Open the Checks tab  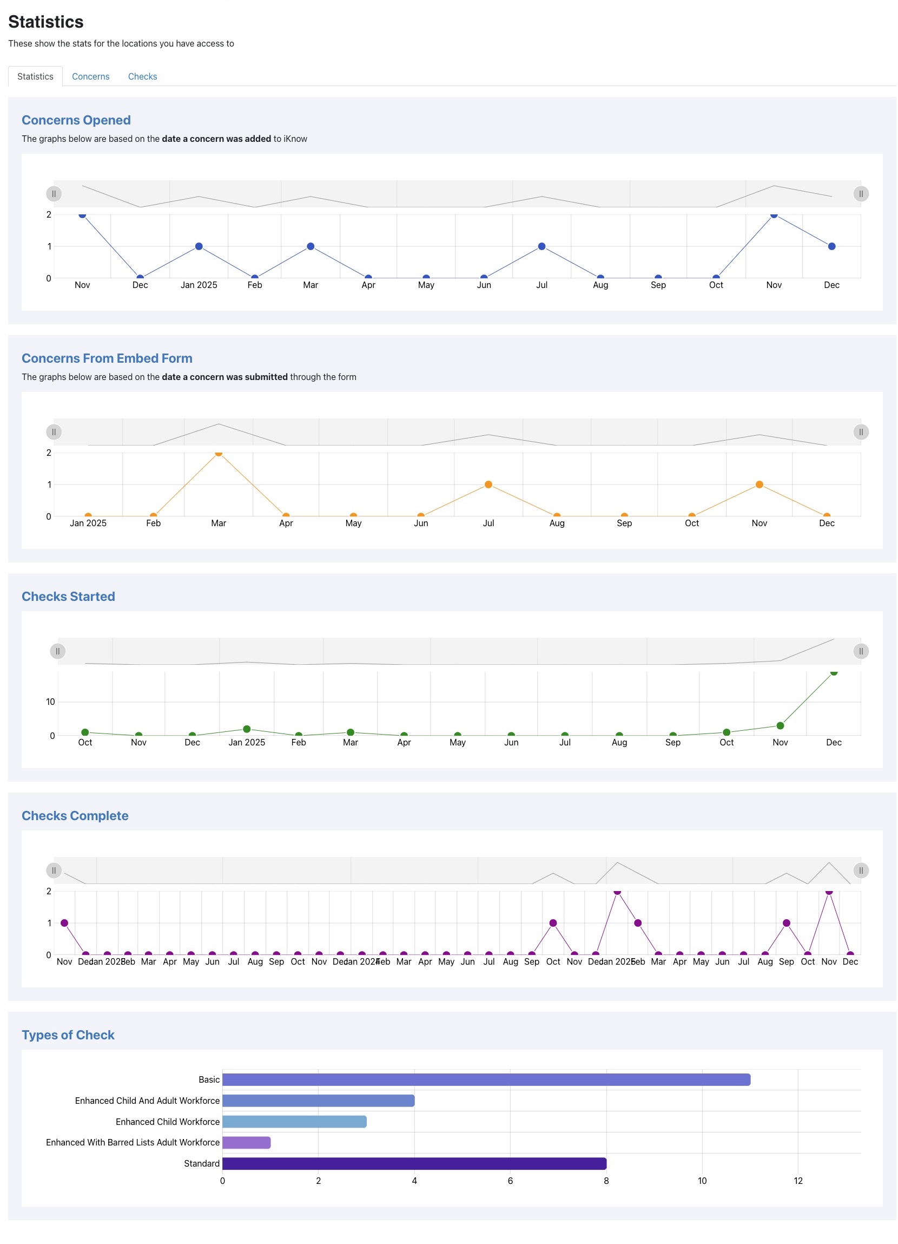(142, 77)
